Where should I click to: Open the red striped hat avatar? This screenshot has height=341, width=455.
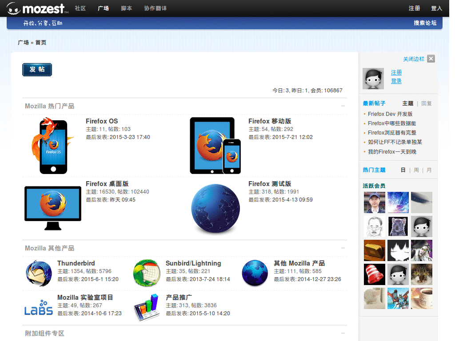[x=374, y=274]
